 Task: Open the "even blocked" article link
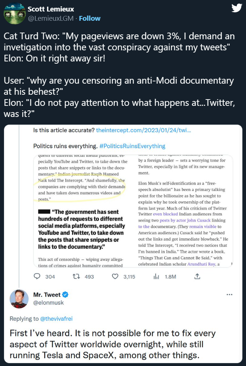pyautogui.click(x=165, y=214)
